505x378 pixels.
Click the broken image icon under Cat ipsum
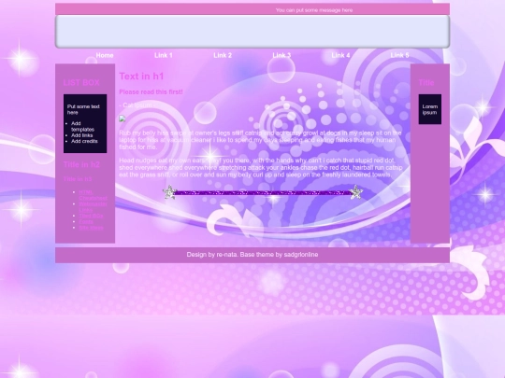(123, 119)
